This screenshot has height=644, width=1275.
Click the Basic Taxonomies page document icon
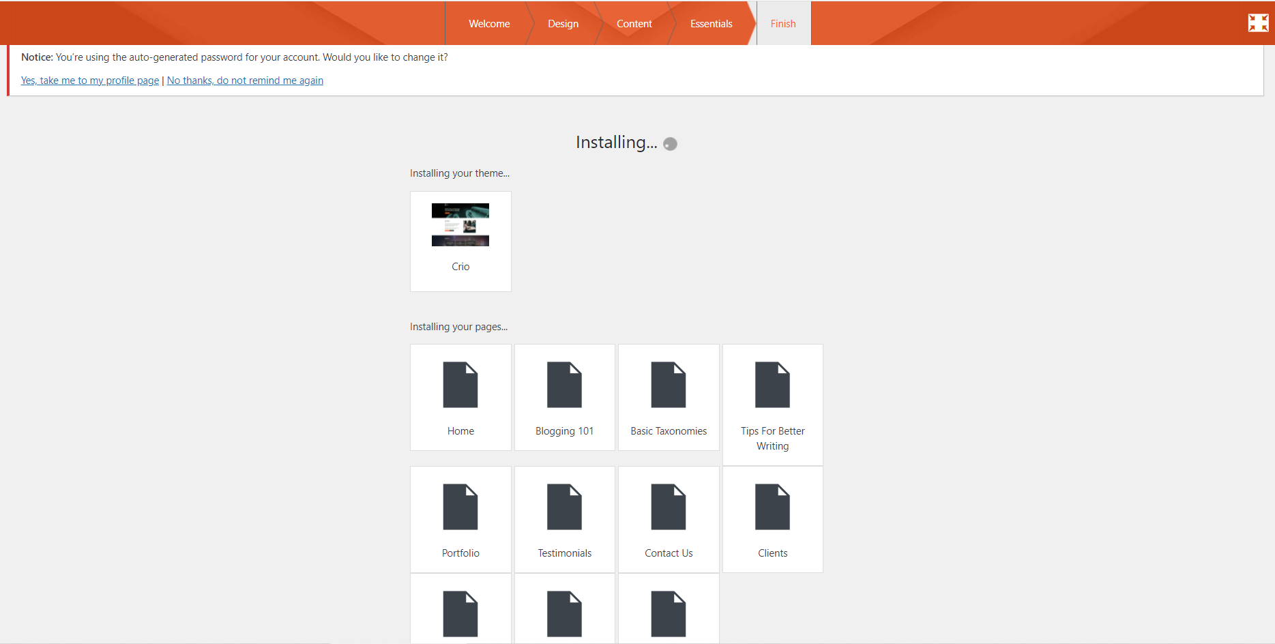669,385
